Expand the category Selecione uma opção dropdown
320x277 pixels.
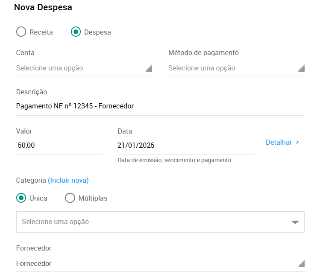tap(160, 222)
